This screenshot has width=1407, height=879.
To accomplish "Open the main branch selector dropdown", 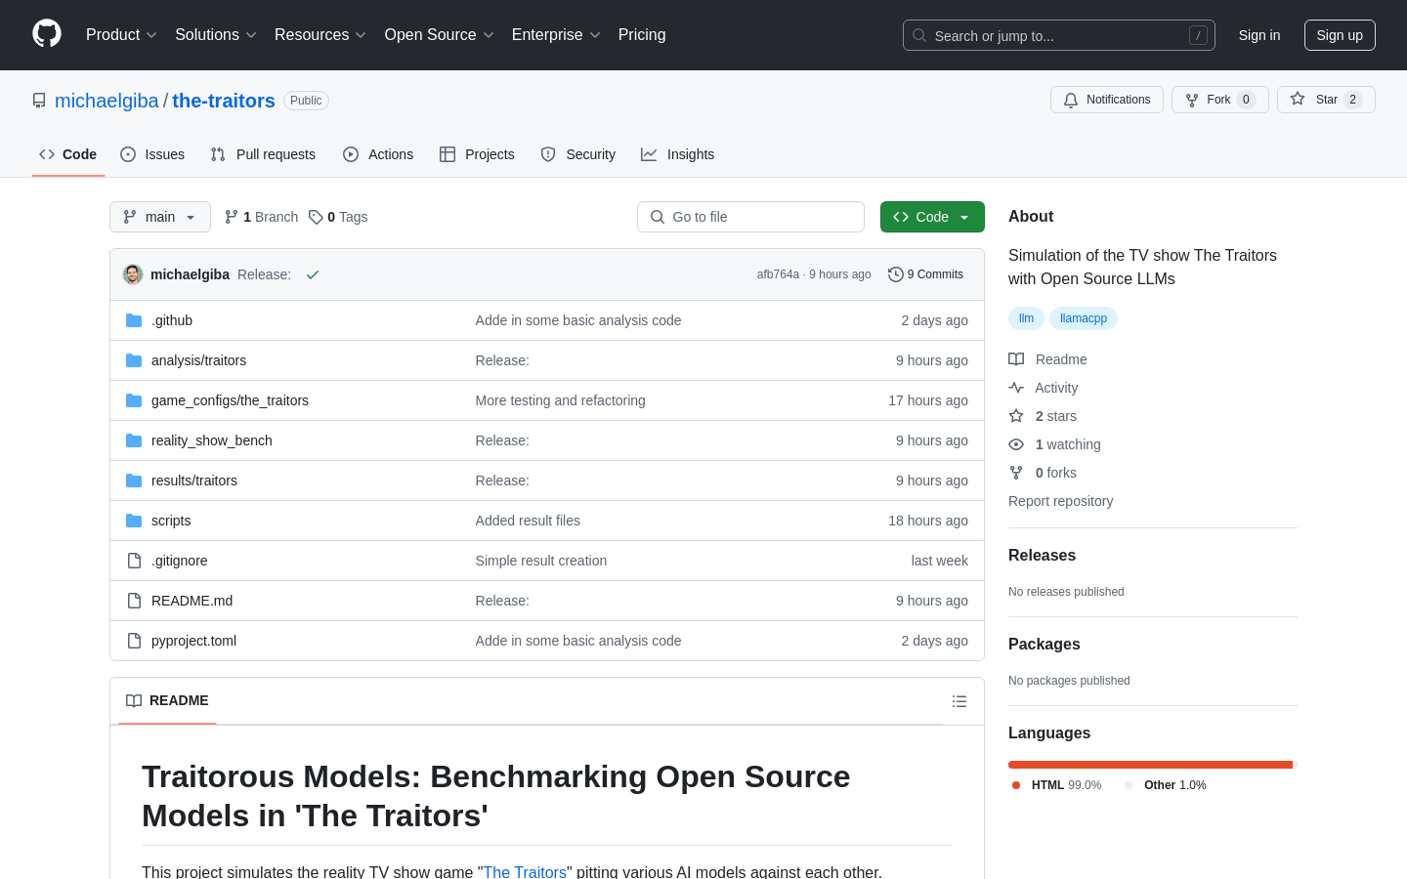I will (x=160, y=217).
